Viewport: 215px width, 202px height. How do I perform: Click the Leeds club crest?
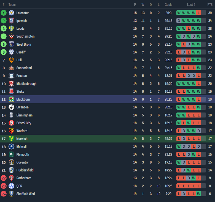pyautogui.click(x=11, y=29)
